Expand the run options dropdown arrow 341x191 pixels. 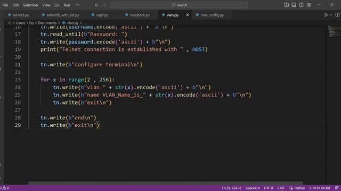pos(331,15)
